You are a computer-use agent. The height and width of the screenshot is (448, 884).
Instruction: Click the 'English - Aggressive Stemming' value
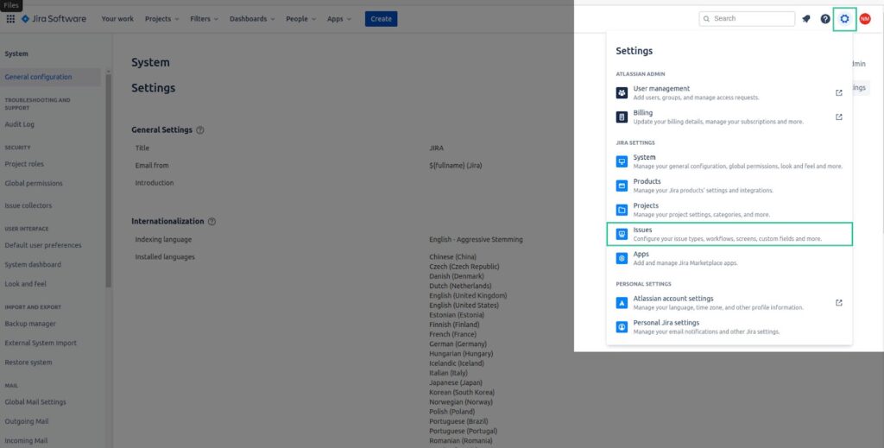[x=476, y=239]
